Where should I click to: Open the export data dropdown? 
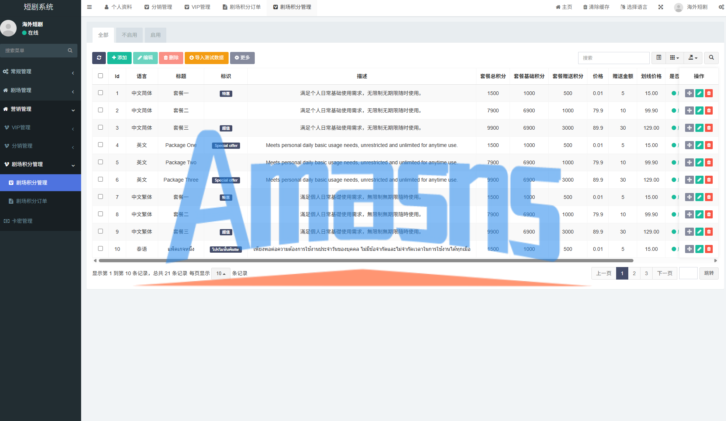point(693,58)
